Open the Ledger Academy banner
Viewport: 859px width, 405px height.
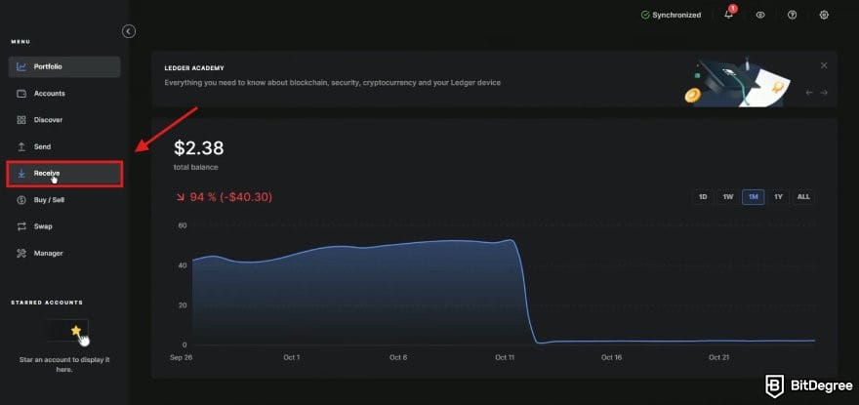(494, 78)
